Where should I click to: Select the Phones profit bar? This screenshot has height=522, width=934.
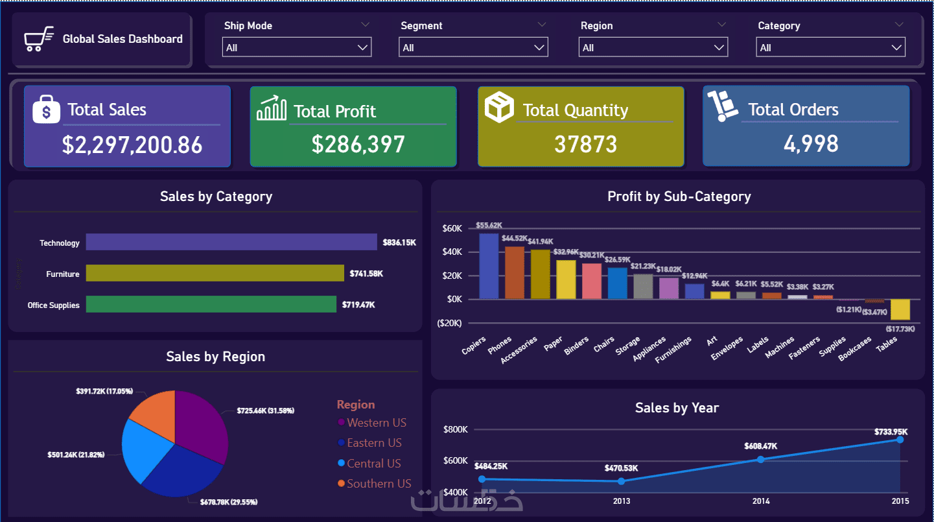pos(515,272)
